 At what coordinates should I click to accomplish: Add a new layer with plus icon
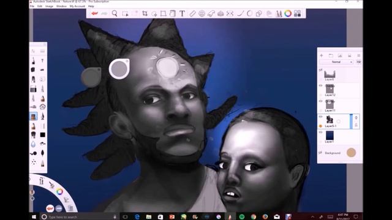pyautogui.click(x=322, y=56)
